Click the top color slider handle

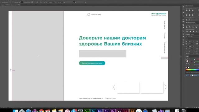click(195, 59)
